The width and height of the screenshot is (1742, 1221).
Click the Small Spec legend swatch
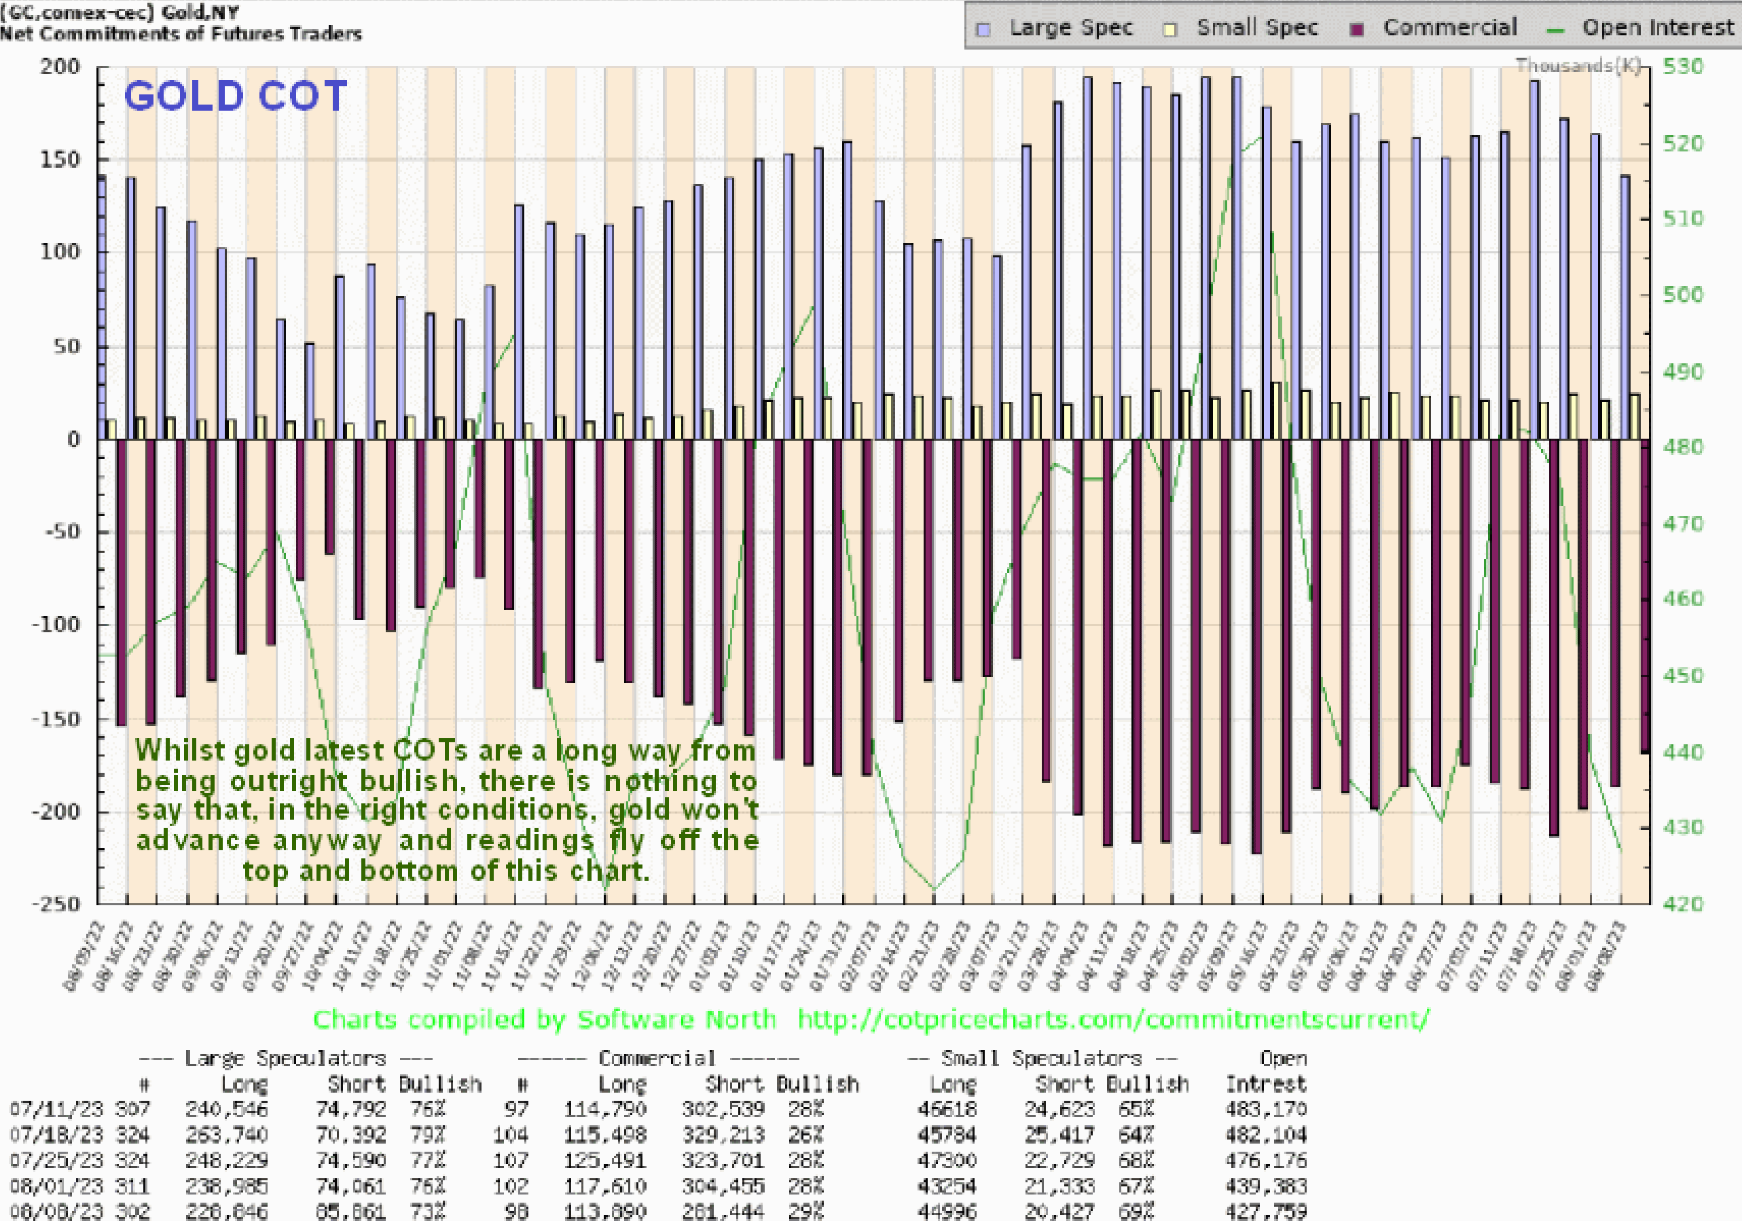tap(1171, 30)
